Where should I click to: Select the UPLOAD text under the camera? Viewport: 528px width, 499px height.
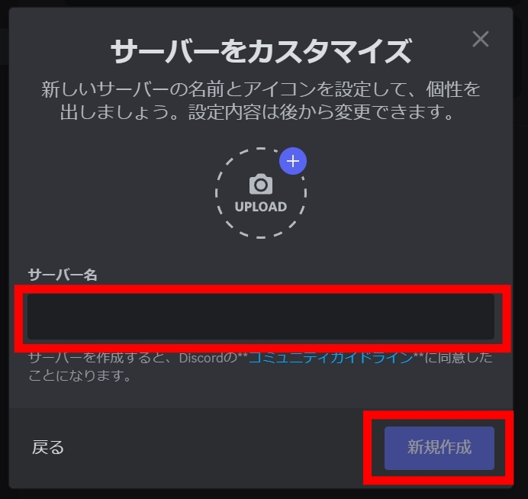pos(261,207)
